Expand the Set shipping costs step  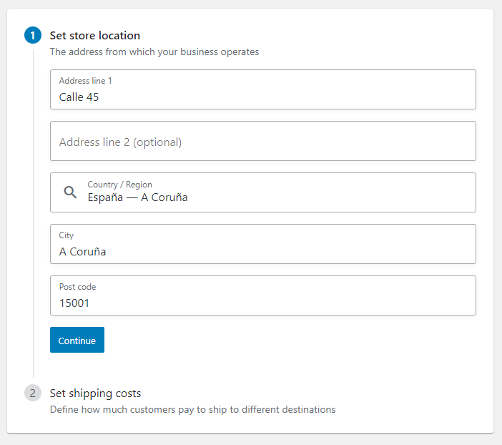coord(95,393)
